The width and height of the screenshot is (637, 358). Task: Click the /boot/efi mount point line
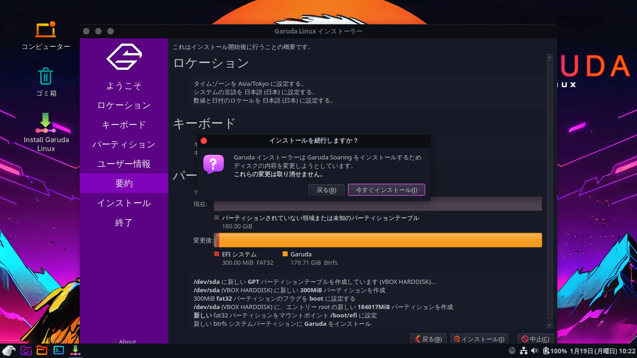pos(285,316)
